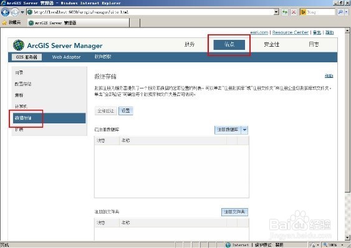Select the GIS Server (GIS 服务器) sub-tab
Viewport: 351px width, 248px height.
click(x=26, y=57)
